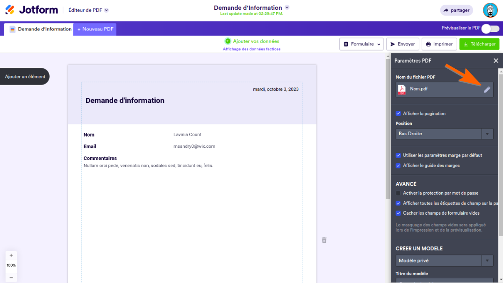Click the partager button
Screen dimensions: 503x283
456,10
